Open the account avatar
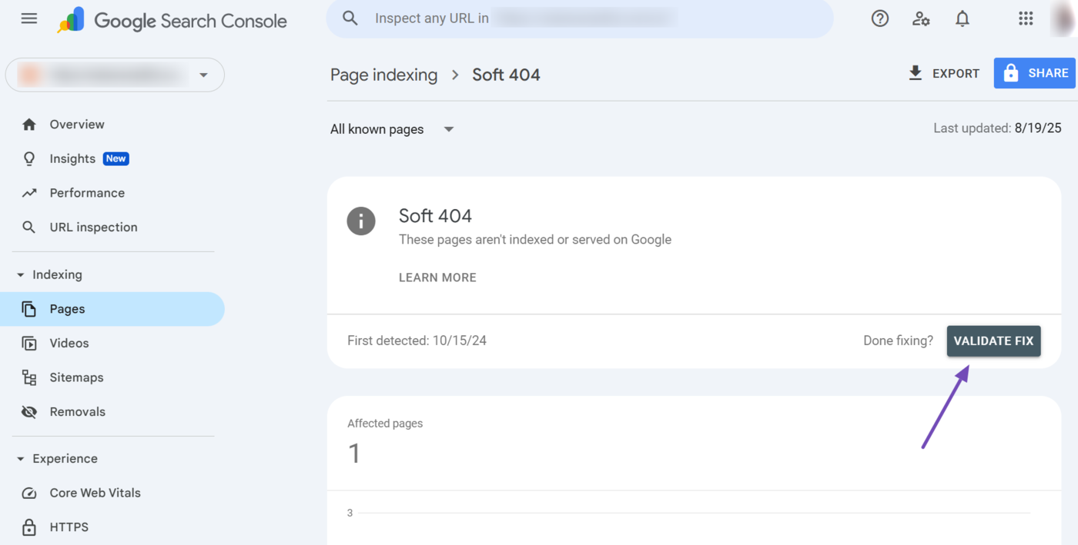Viewport: 1078px width, 545px height. pos(1065,18)
